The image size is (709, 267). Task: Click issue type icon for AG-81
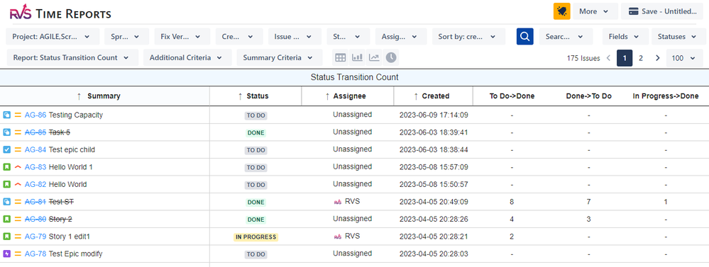click(7, 202)
